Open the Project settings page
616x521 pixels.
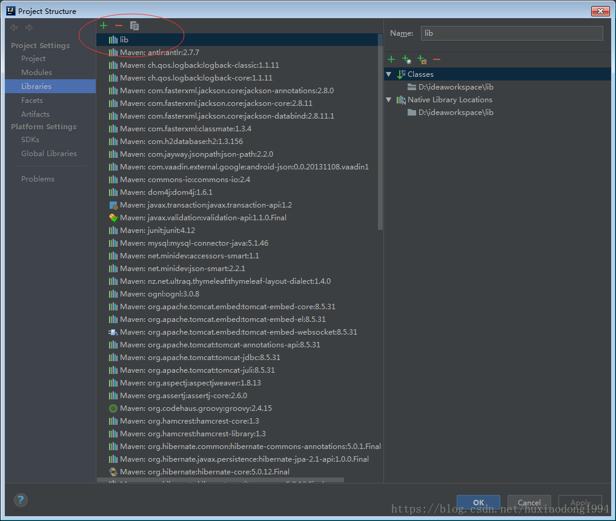33,59
